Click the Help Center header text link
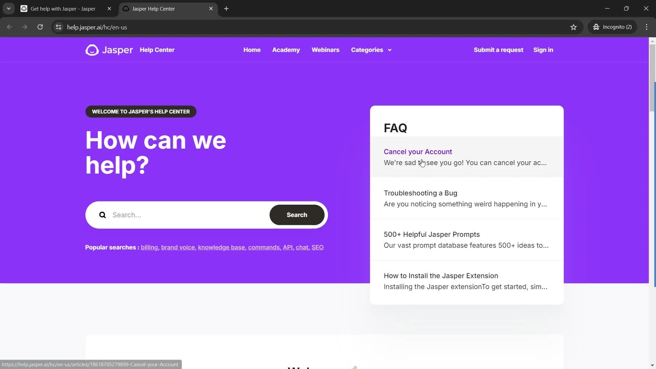Image resolution: width=656 pixels, height=369 pixels. pyautogui.click(x=157, y=50)
